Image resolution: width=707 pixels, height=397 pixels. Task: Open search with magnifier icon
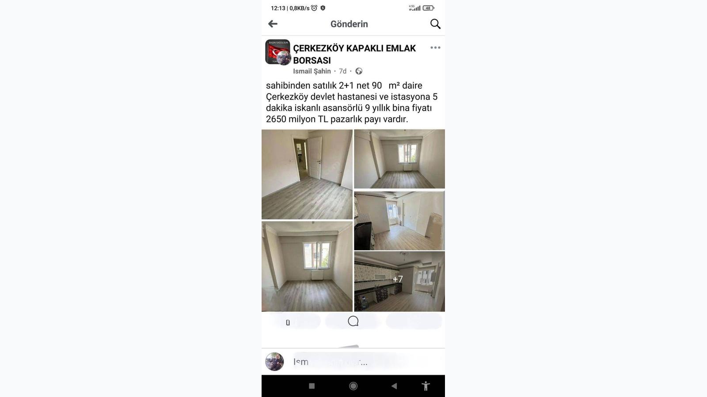[x=435, y=24]
